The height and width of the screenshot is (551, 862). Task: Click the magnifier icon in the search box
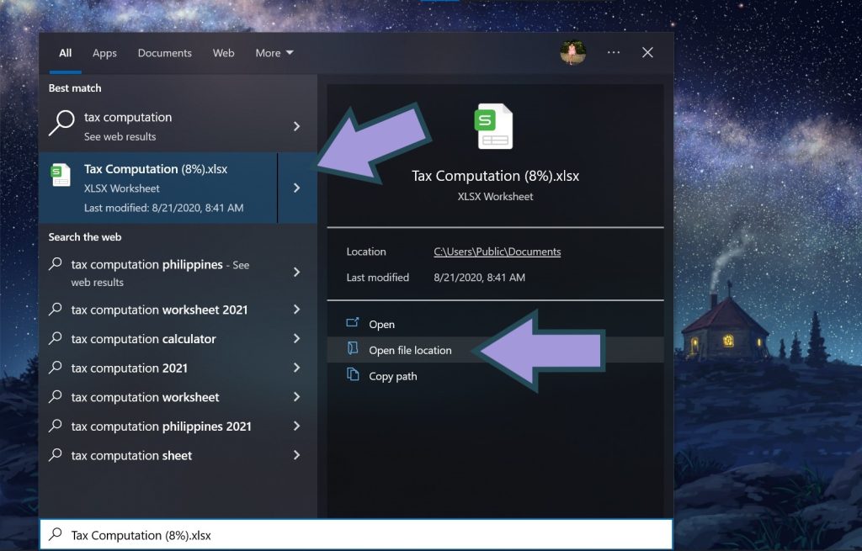pos(56,534)
